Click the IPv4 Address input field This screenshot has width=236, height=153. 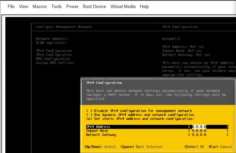tap(208, 127)
